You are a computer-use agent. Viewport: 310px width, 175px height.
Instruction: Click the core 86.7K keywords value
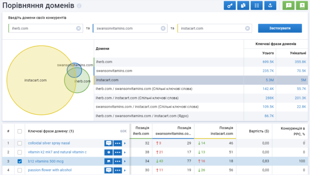coord(269,116)
